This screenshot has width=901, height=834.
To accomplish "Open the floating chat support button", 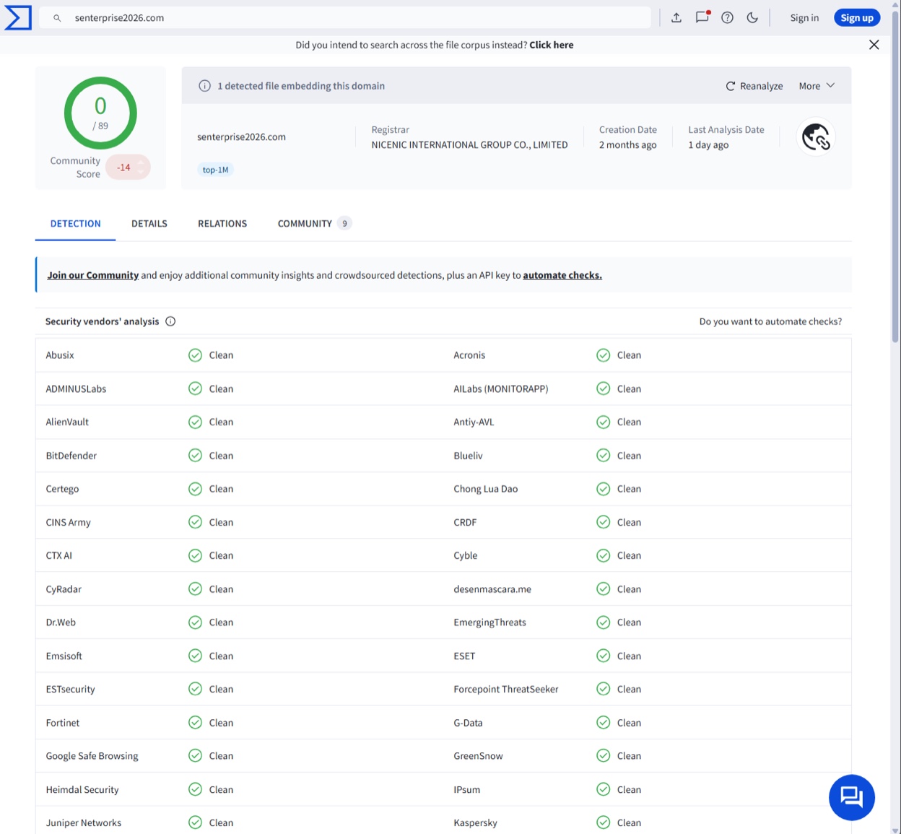I will point(852,797).
